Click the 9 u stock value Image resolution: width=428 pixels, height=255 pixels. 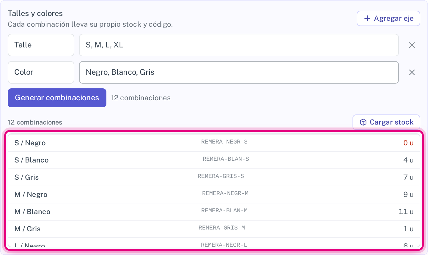(408, 195)
